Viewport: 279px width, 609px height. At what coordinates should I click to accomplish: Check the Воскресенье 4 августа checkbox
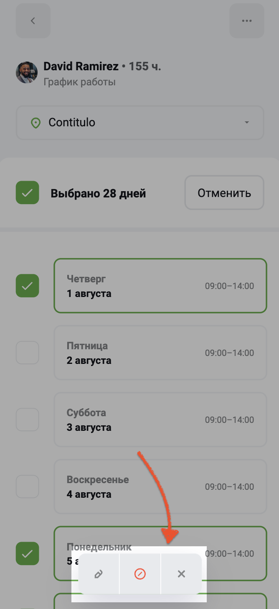(x=28, y=486)
